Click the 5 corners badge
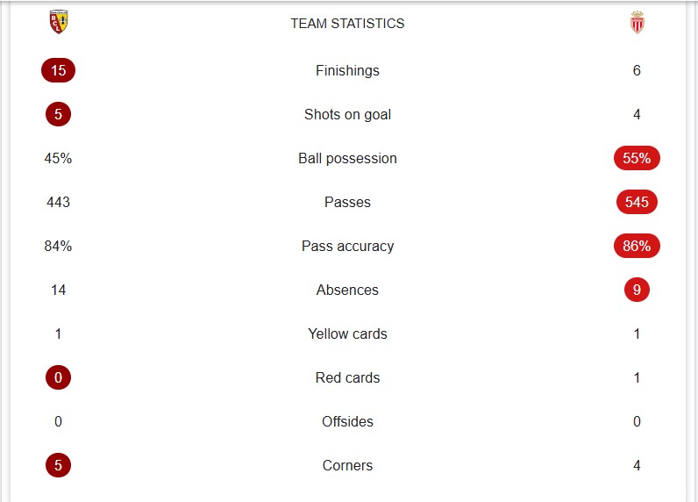This screenshot has height=502, width=698. tap(59, 465)
